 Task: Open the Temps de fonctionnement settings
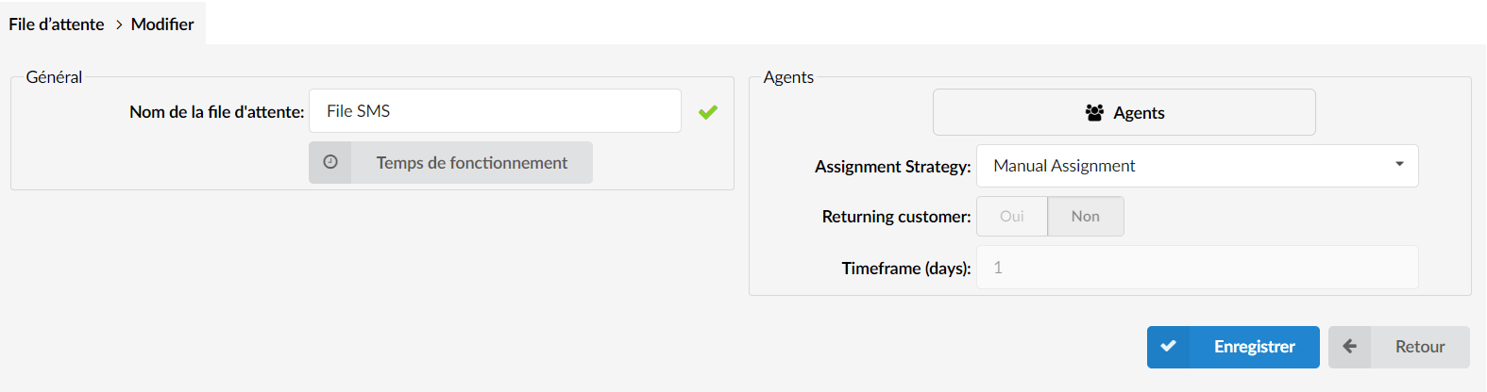[450, 162]
